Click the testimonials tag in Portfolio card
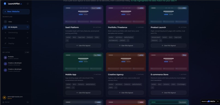This screenshot has width=220, height=105. click(x=113, y=41)
